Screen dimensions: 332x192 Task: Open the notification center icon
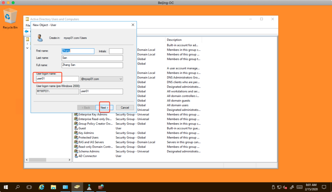[324, 187]
